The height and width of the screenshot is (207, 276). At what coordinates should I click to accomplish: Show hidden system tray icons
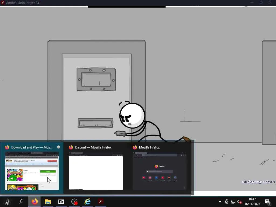click(220, 202)
